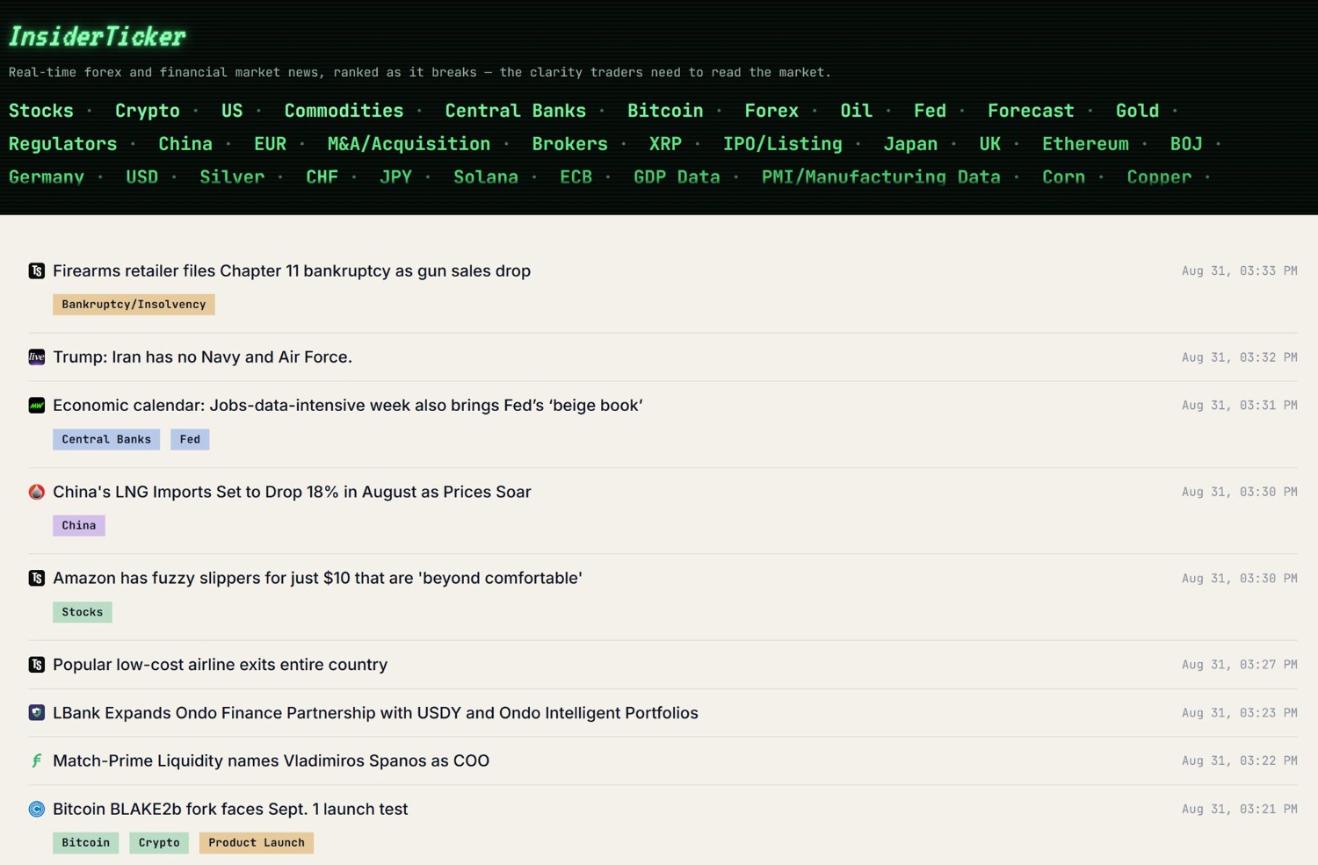Select the Oil topic
Image resolution: width=1318 pixels, height=865 pixels.
[857, 111]
